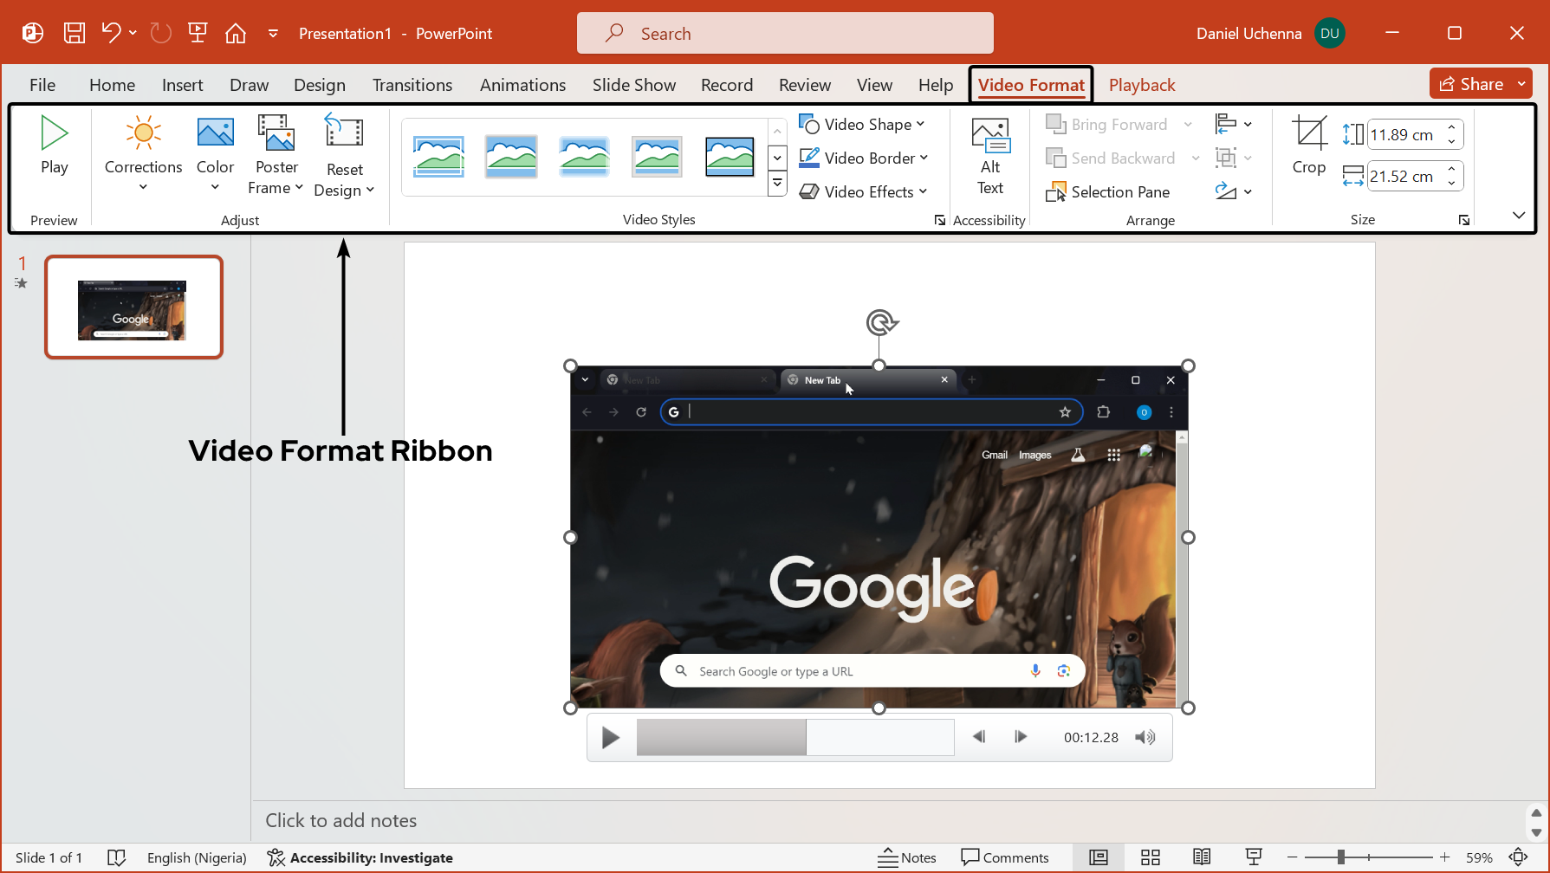Viewport: 1550px width, 873px height.
Task: Click the Crop tool icon
Action: [x=1308, y=134]
